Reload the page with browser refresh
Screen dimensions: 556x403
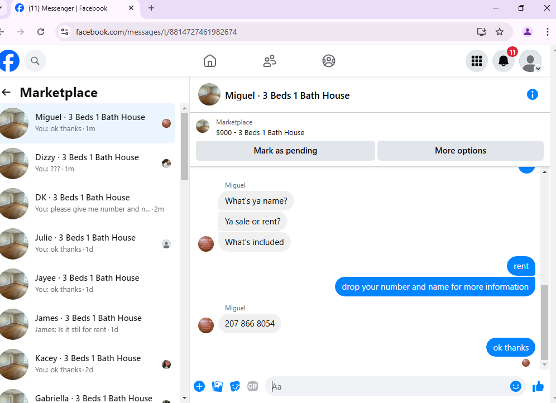pos(41,32)
